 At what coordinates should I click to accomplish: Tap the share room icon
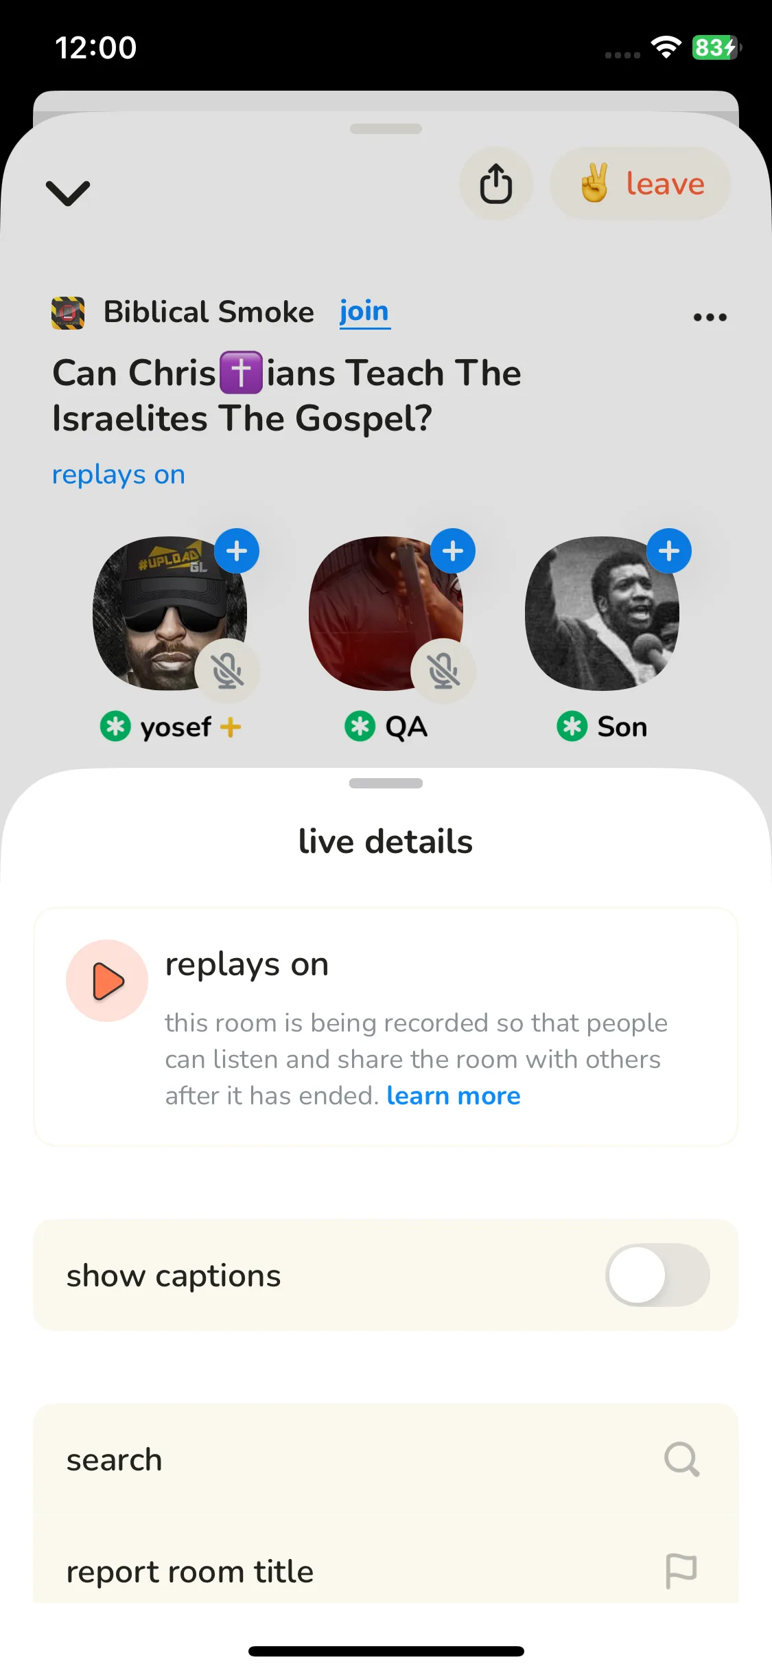click(495, 184)
